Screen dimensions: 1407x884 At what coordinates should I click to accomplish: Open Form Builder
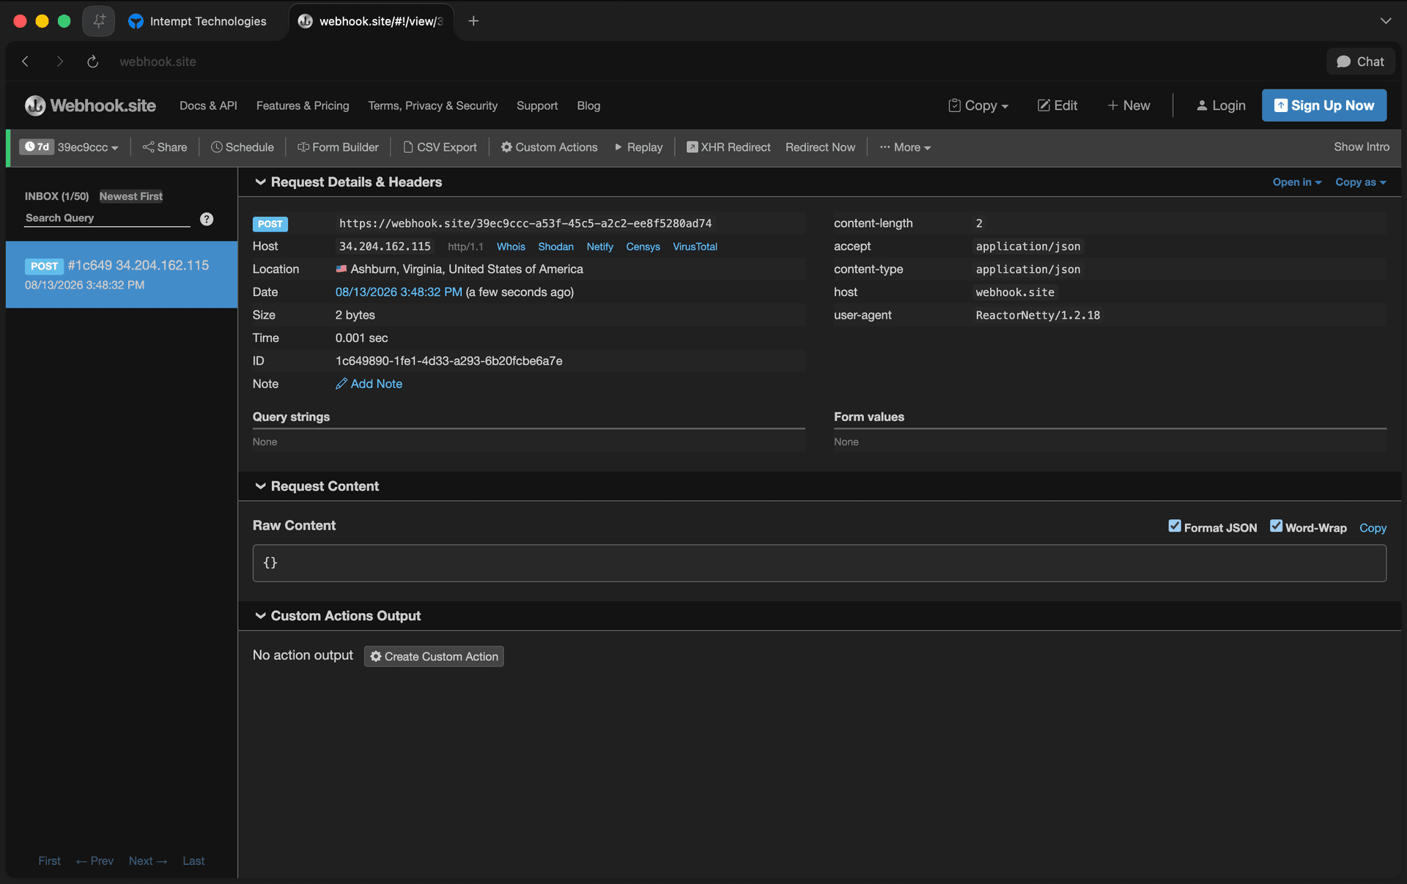coord(338,147)
